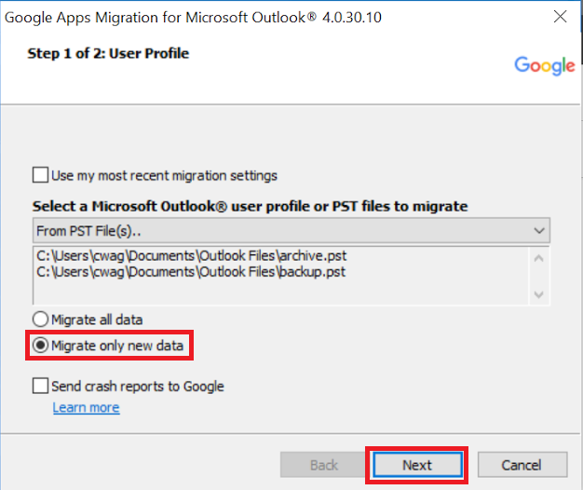The image size is (583, 490).
Task: Click the PST list scroll down arrow
Action: coord(538,294)
